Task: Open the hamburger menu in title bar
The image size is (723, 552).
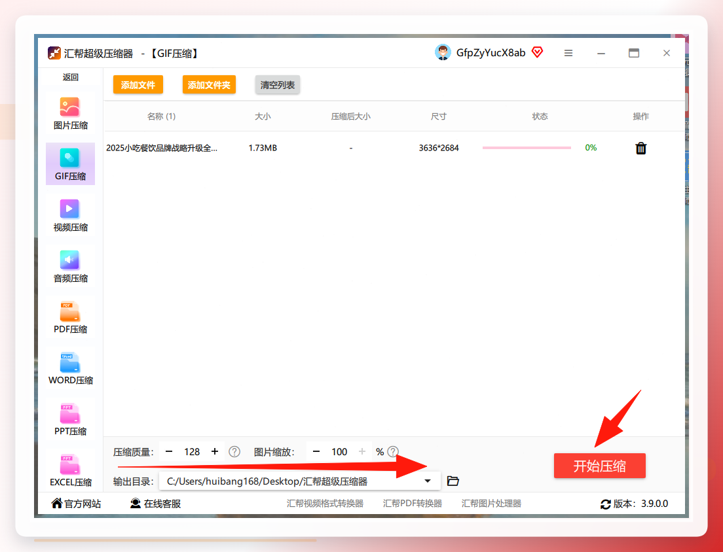Action: click(568, 54)
